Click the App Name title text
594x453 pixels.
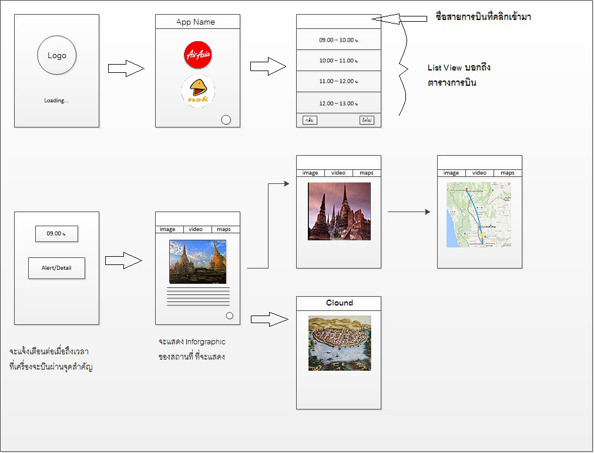pyautogui.click(x=196, y=22)
